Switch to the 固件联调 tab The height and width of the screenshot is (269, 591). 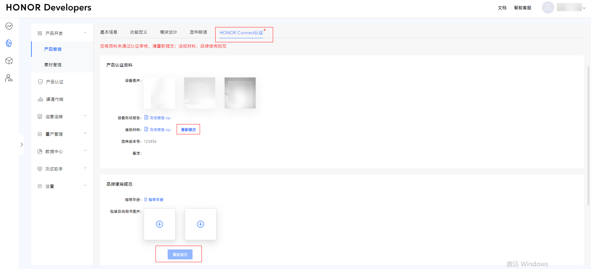(198, 32)
